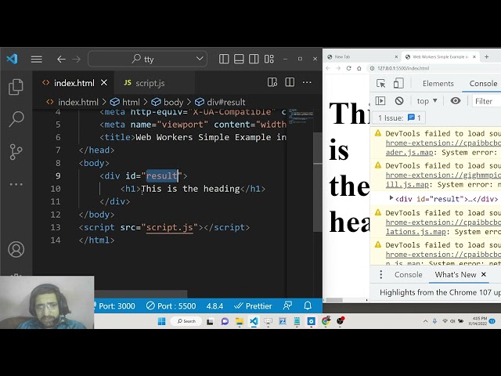Close the What's New drawer tab
The width and height of the screenshot is (501, 376).
click(484, 274)
